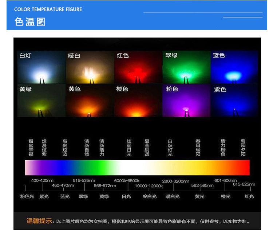Click the 蓝色 blue LED photo

[x=234, y=68]
